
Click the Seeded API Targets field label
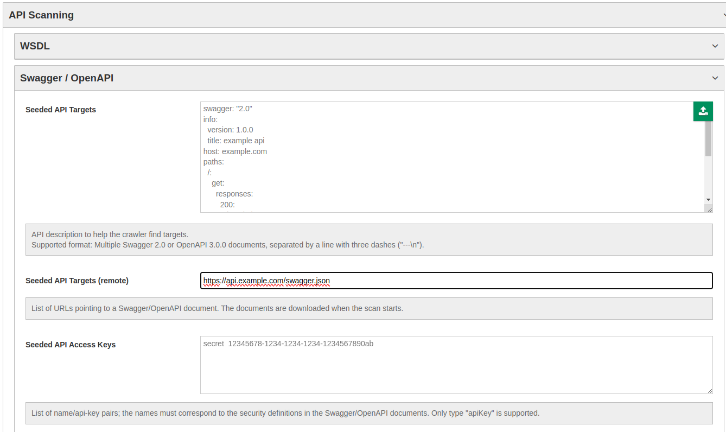(x=61, y=110)
